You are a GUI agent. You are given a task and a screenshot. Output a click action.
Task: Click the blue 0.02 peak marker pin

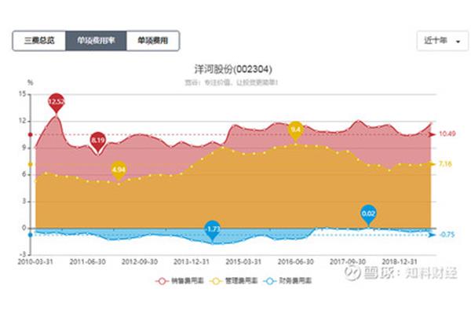pos(368,214)
